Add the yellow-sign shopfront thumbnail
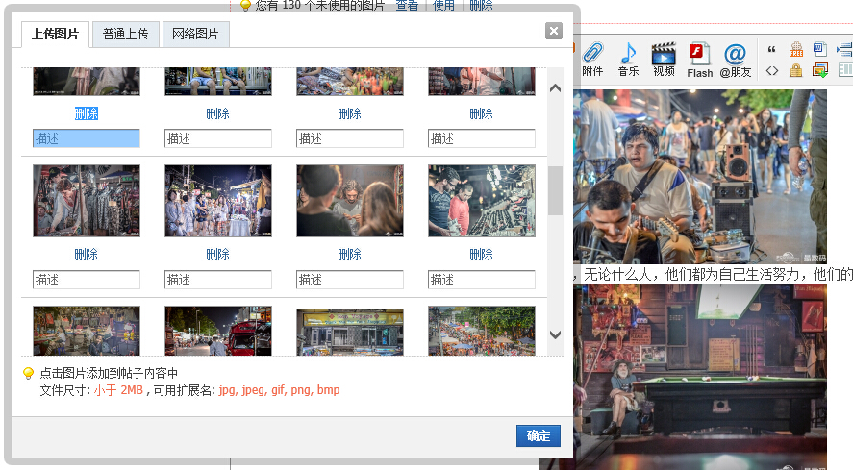Image resolution: width=853 pixels, height=470 pixels. point(350,331)
